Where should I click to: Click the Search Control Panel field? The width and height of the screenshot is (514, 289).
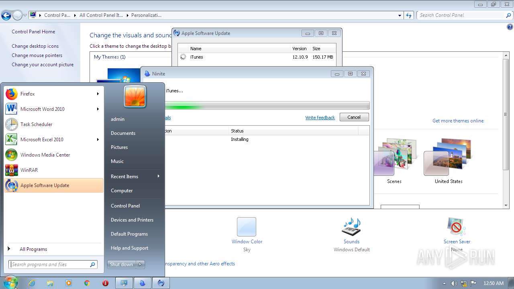point(465,15)
